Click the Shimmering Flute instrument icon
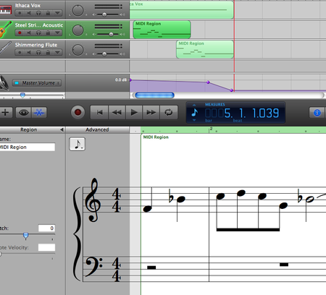Screen dimensions: 326x295 click(5, 48)
